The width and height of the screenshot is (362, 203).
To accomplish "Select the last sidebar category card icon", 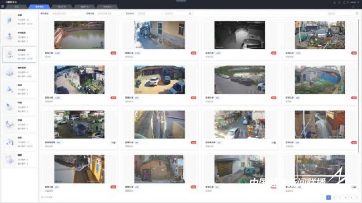I will [x=9, y=159].
